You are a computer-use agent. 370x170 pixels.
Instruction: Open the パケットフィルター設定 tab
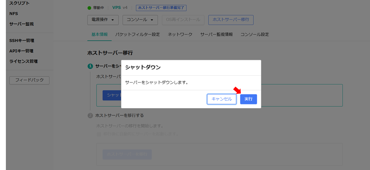(138, 34)
